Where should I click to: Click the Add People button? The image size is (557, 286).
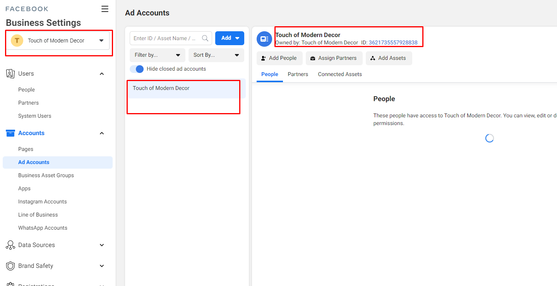[x=279, y=58]
